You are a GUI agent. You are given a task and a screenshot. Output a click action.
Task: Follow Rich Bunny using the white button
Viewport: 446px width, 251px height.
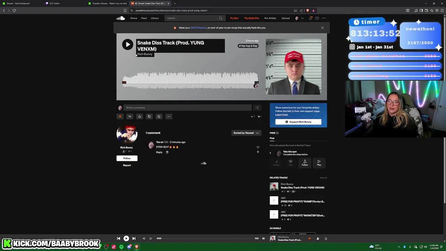point(127,158)
